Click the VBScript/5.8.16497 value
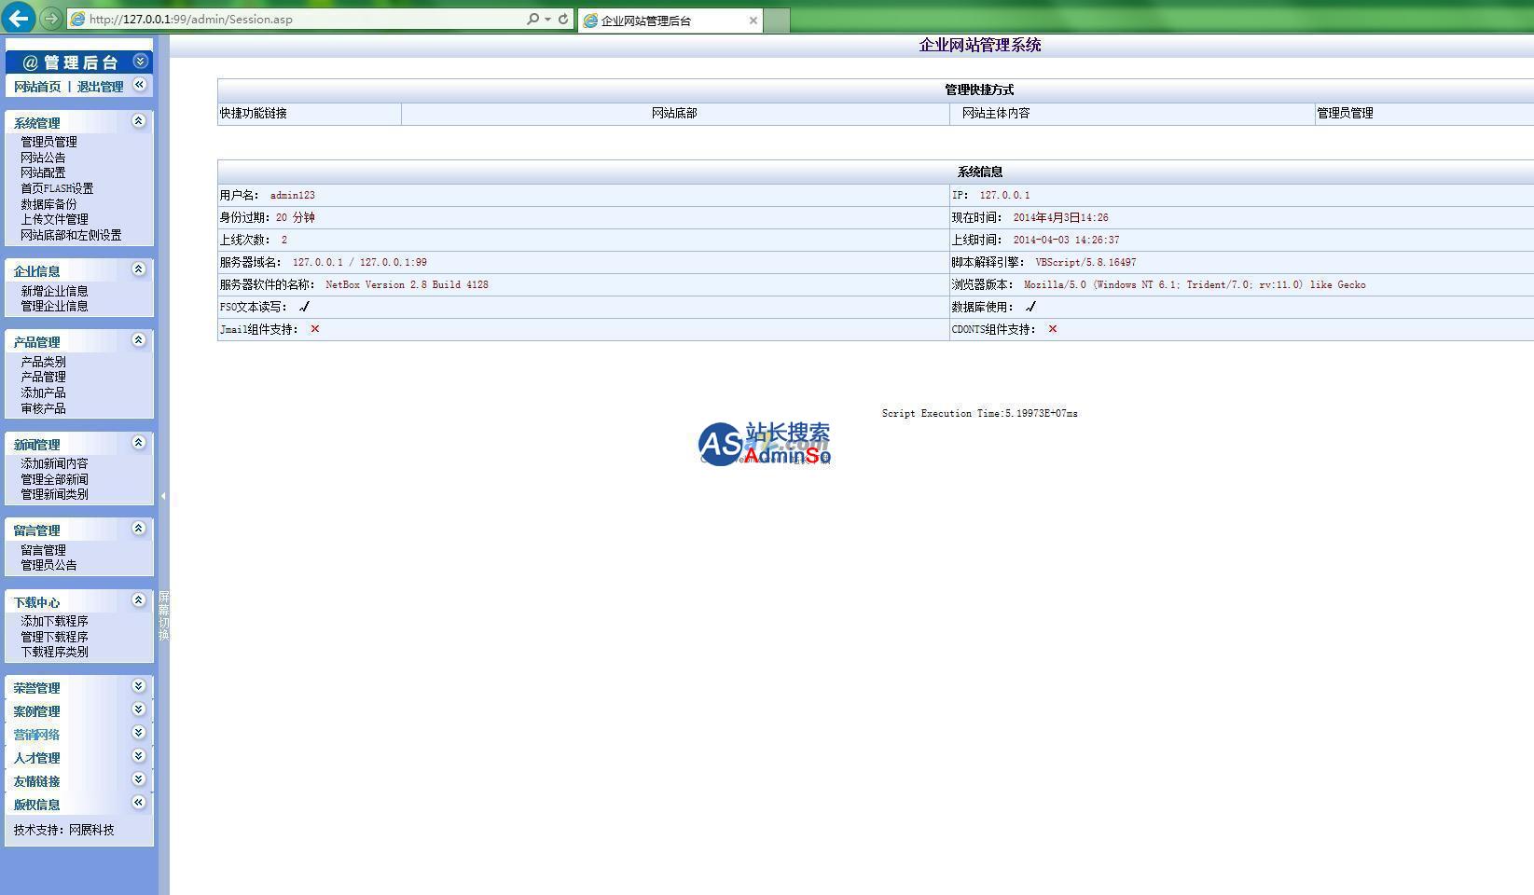The image size is (1534, 895). click(x=1085, y=263)
